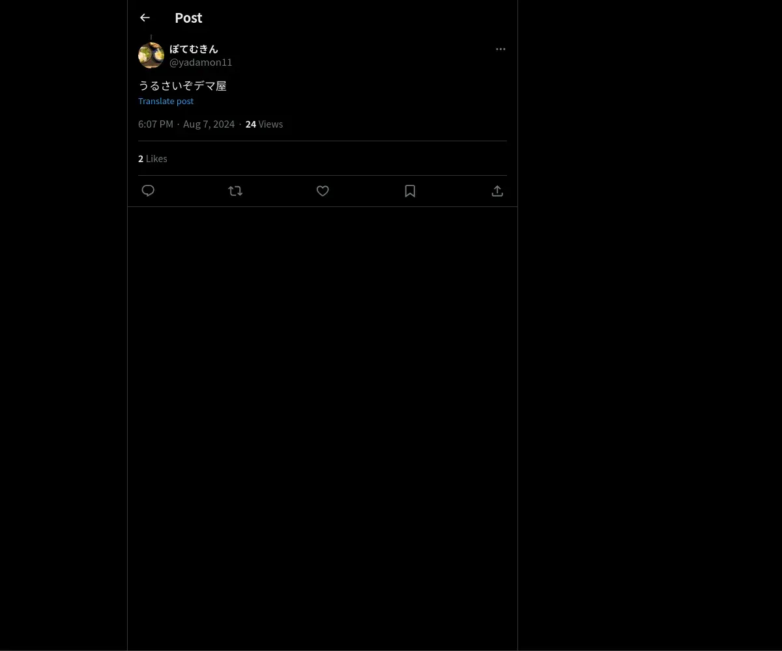
Task: View the 24 Views analytics
Action: [x=264, y=124]
